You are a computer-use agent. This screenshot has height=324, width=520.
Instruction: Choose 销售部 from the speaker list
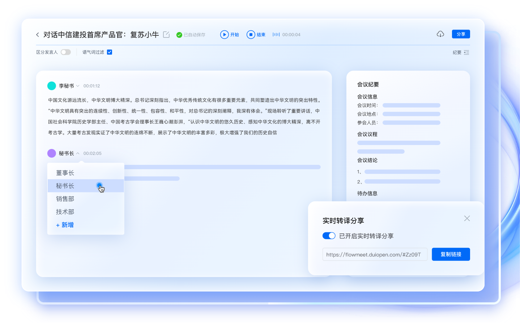[x=86, y=199]
